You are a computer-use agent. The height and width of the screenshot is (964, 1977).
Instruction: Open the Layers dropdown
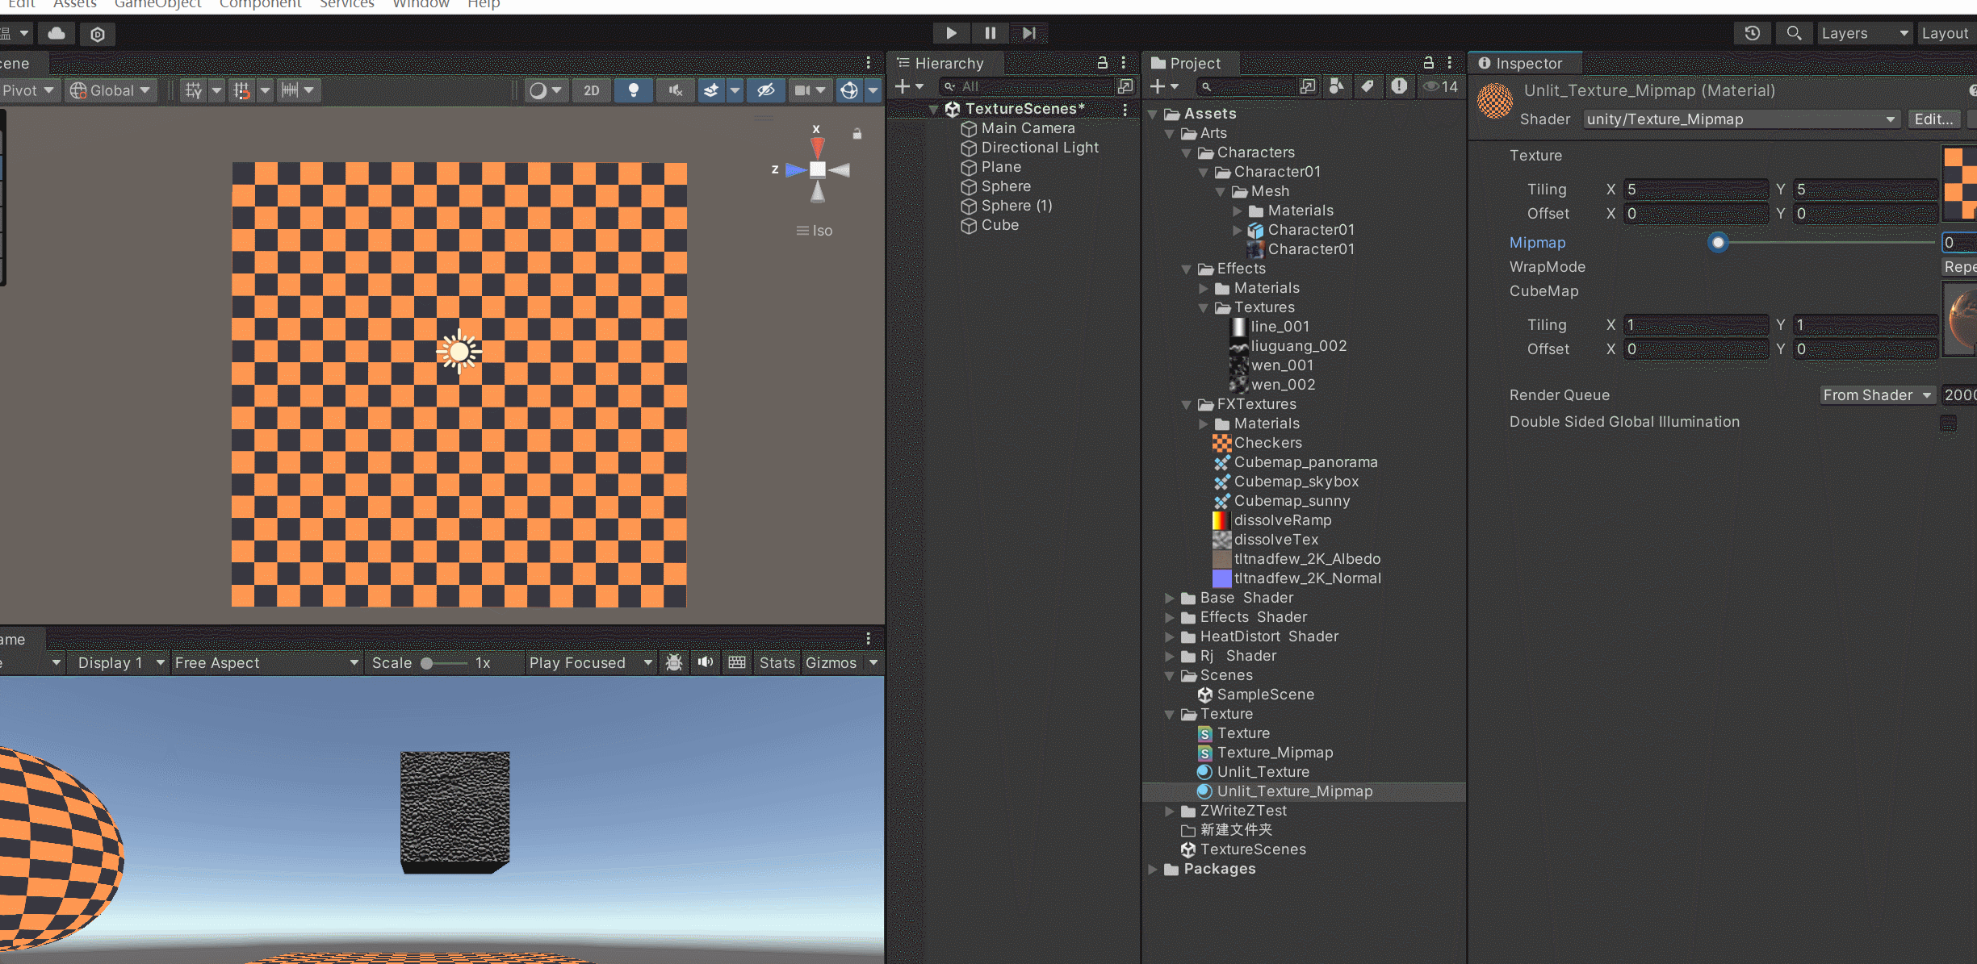1864,33
